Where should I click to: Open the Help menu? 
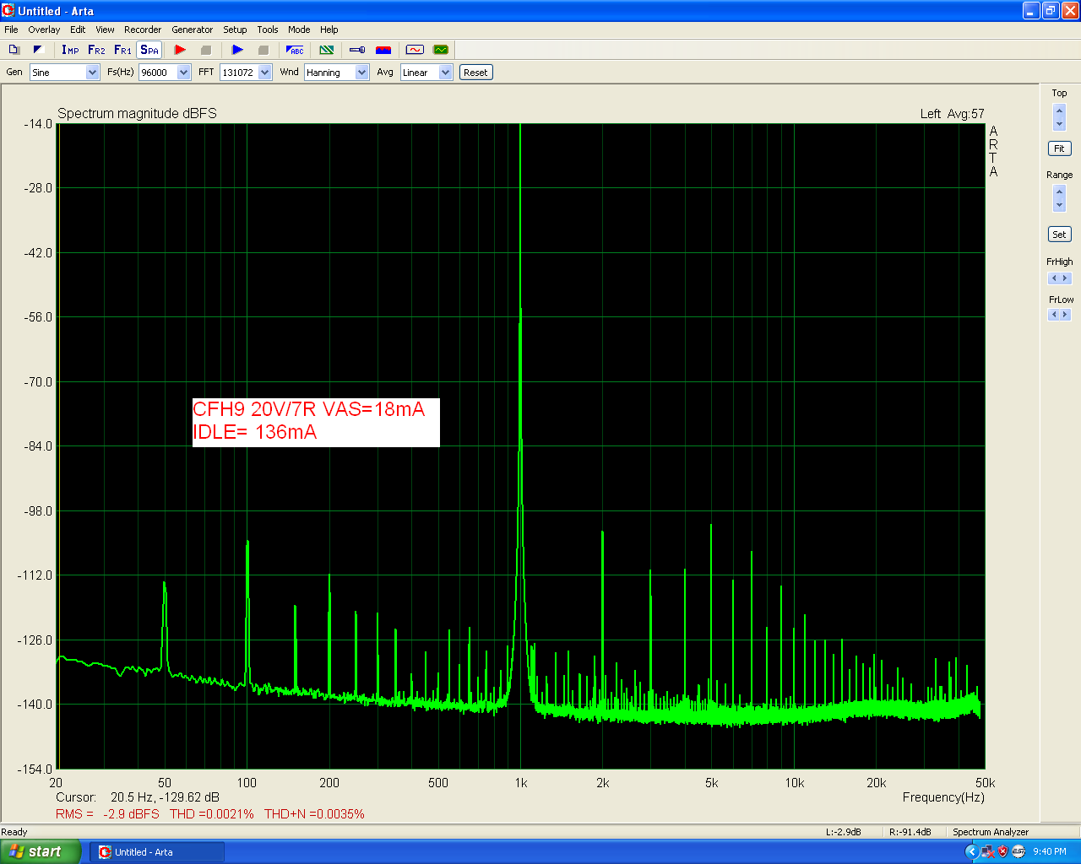click(329, 30)
